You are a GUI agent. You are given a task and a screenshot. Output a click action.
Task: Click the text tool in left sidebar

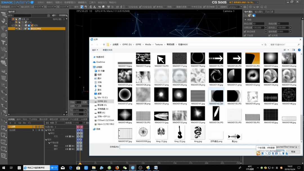coord(4,42)
